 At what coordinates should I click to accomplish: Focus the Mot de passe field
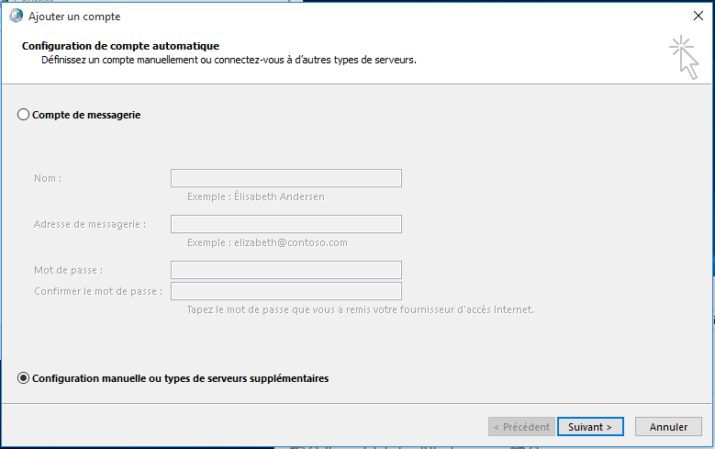coord(285,270)
